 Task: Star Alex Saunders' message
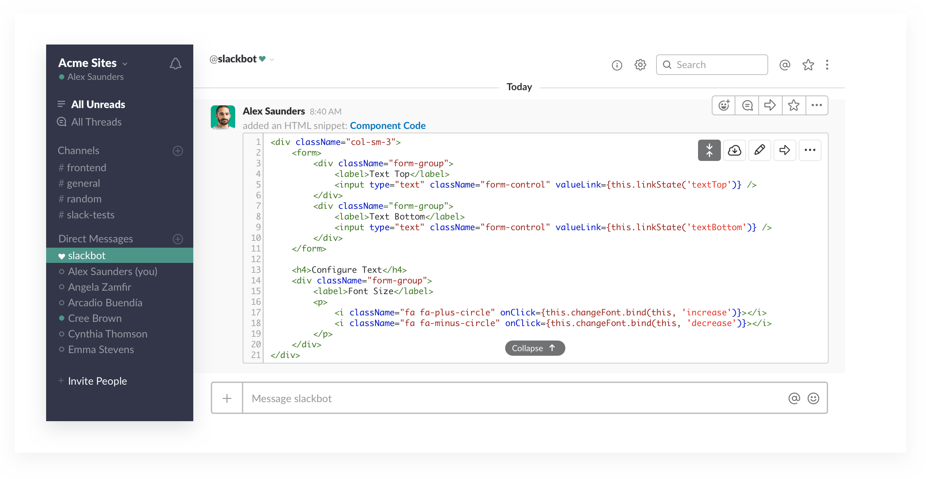pos(794,105)
